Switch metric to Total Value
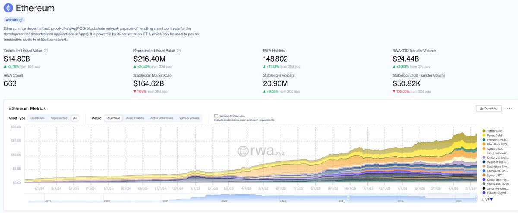 tap(114, 118)
